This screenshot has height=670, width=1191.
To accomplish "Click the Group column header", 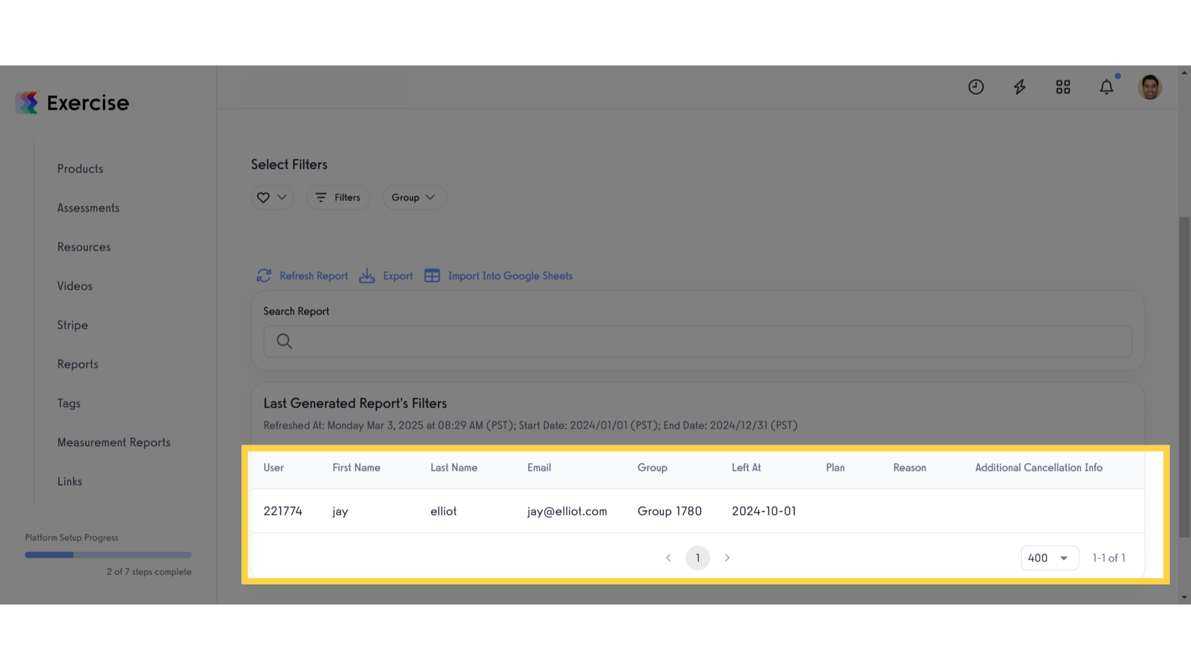I will (653, 468).
